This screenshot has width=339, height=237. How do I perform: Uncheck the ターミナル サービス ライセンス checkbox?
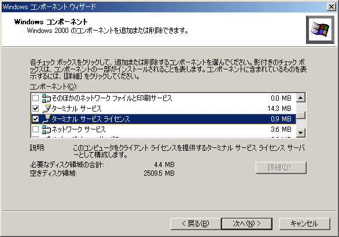(x=35, y=119)
